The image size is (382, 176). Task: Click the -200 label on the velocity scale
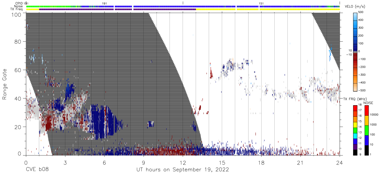click(x=363, y=67)
